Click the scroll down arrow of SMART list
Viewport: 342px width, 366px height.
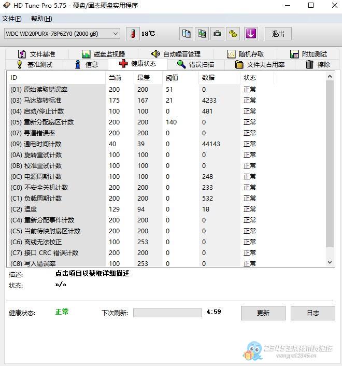(330, 262)
